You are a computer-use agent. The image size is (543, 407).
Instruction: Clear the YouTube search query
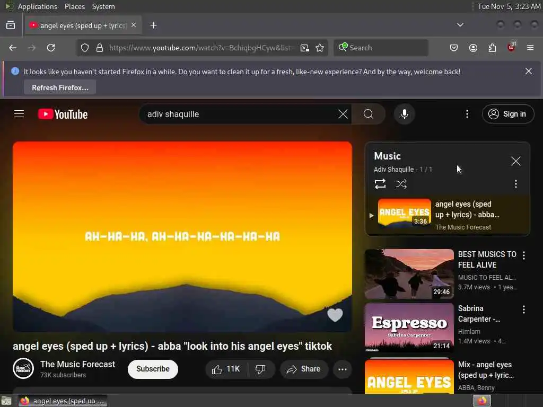(343, 114)
